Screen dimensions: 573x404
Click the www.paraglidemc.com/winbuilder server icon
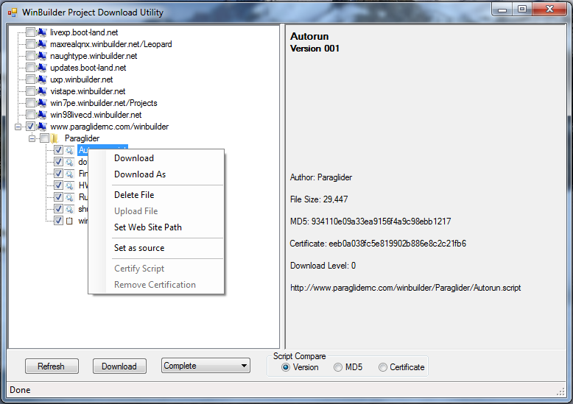[42, 127]
